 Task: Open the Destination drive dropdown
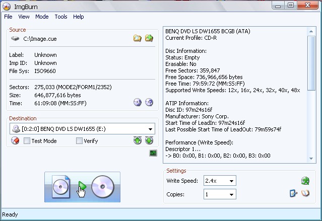tap(82, 129)
